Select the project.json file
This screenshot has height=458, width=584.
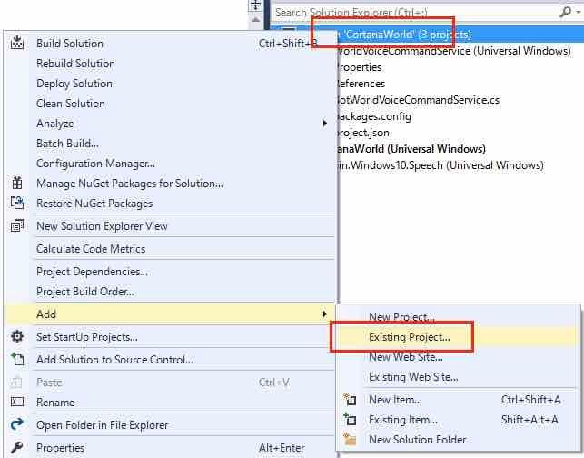pos(362,133)
